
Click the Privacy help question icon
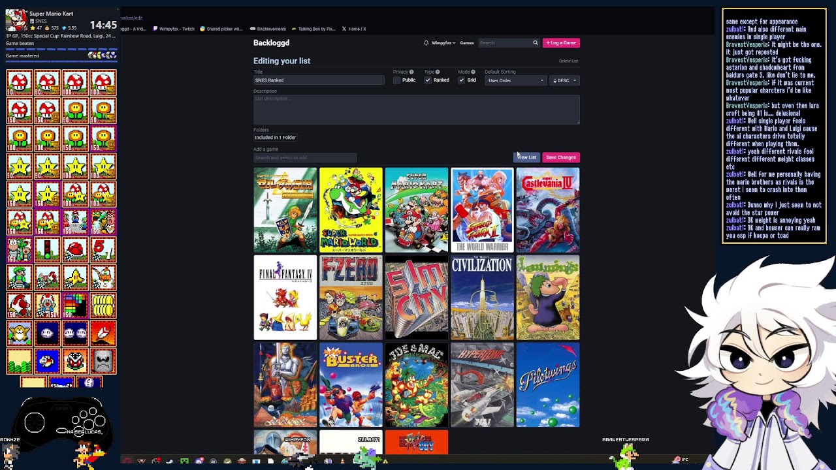(411, 72)
